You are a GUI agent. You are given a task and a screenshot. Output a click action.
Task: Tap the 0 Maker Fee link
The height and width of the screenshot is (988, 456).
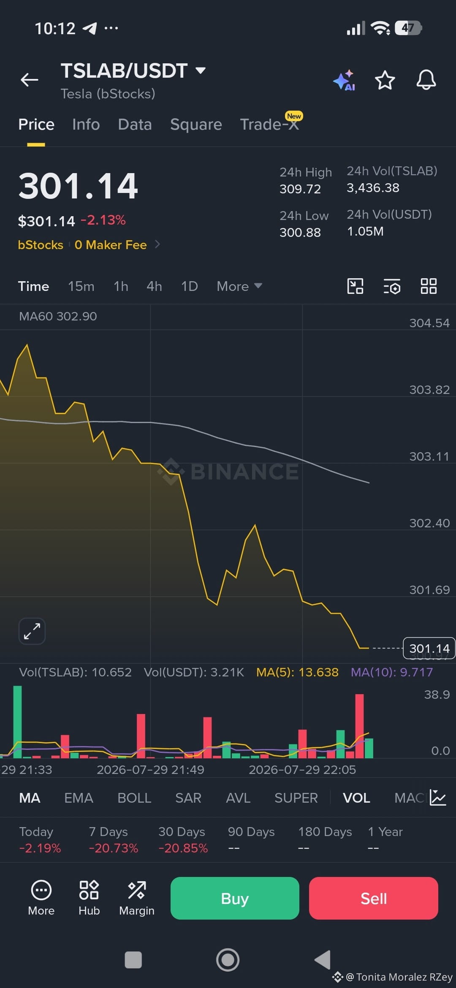click(111, 245)
